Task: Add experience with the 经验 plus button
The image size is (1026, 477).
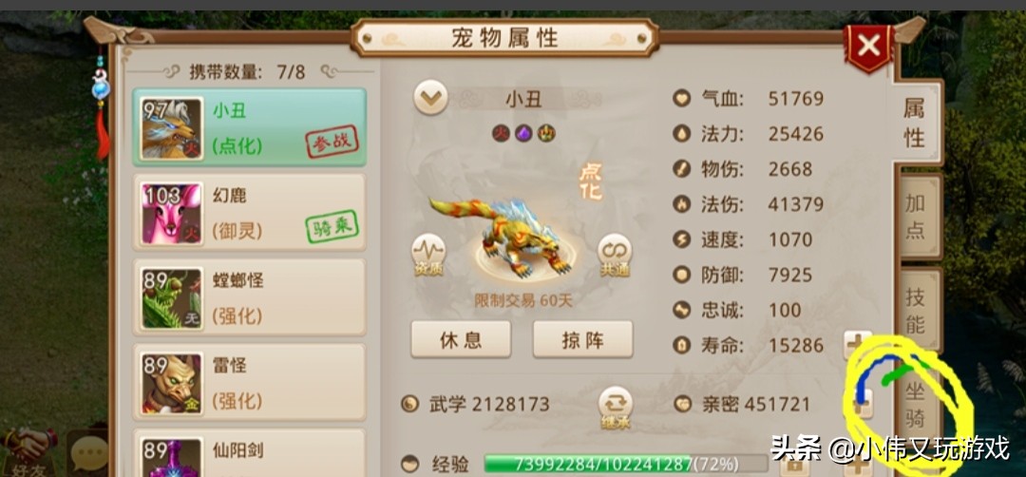Action: (858, 466)
